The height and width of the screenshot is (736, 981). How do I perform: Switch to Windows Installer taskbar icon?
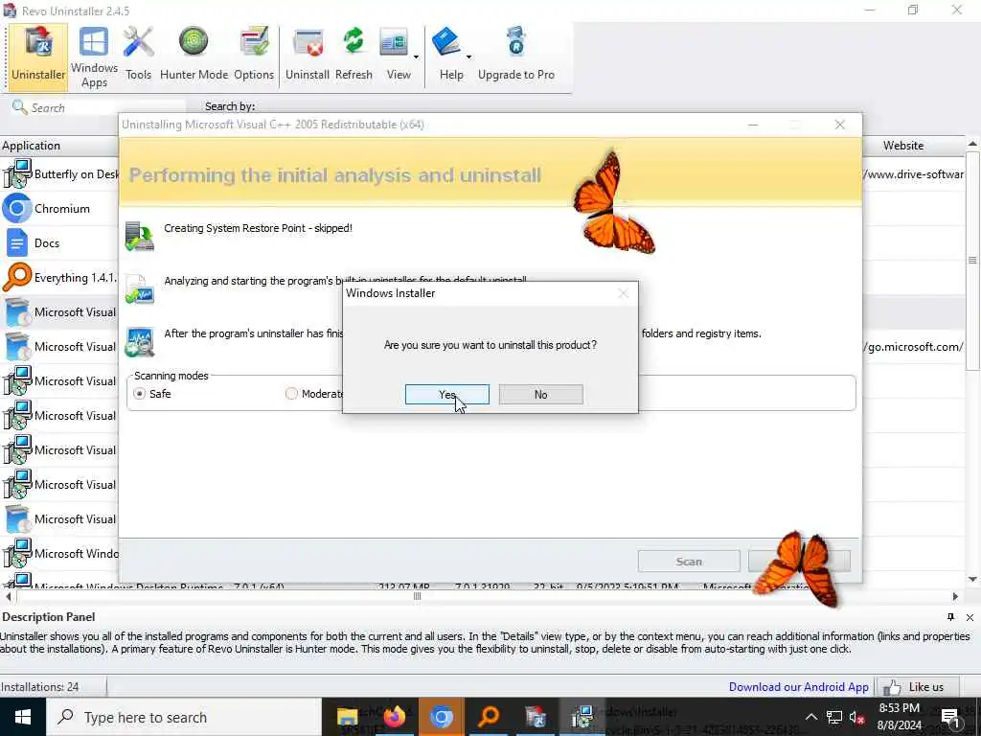coord(582,717)
